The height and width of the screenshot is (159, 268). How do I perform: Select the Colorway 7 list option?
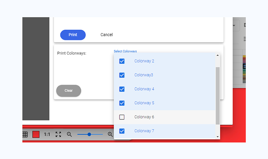click(x=144, y=131)
